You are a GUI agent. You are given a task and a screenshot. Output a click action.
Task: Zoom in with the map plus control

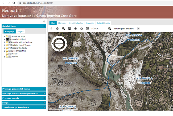click(x=59, y=42)
